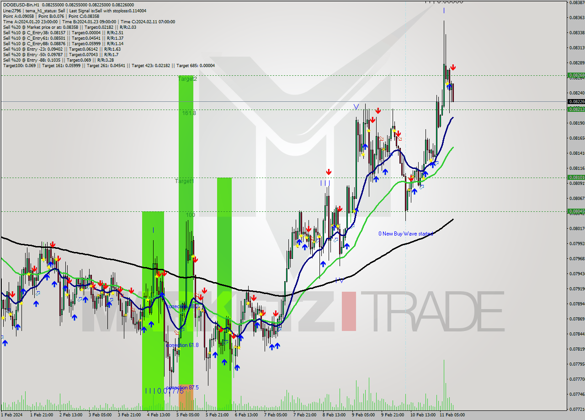Click the 0.07943 price axis label
The image size is (585, 420).
(x=576, y=273)
